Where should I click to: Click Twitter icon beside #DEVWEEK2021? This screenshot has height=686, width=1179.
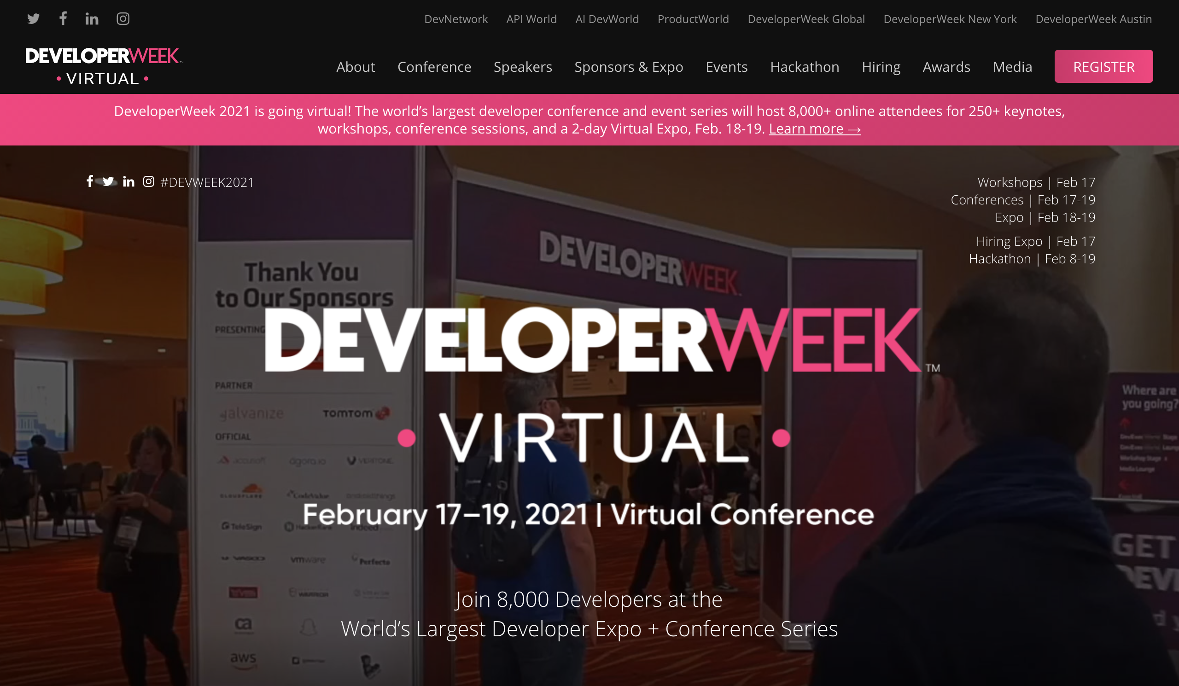pos(109,181)
